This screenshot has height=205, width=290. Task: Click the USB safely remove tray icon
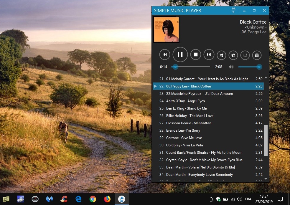211,199
